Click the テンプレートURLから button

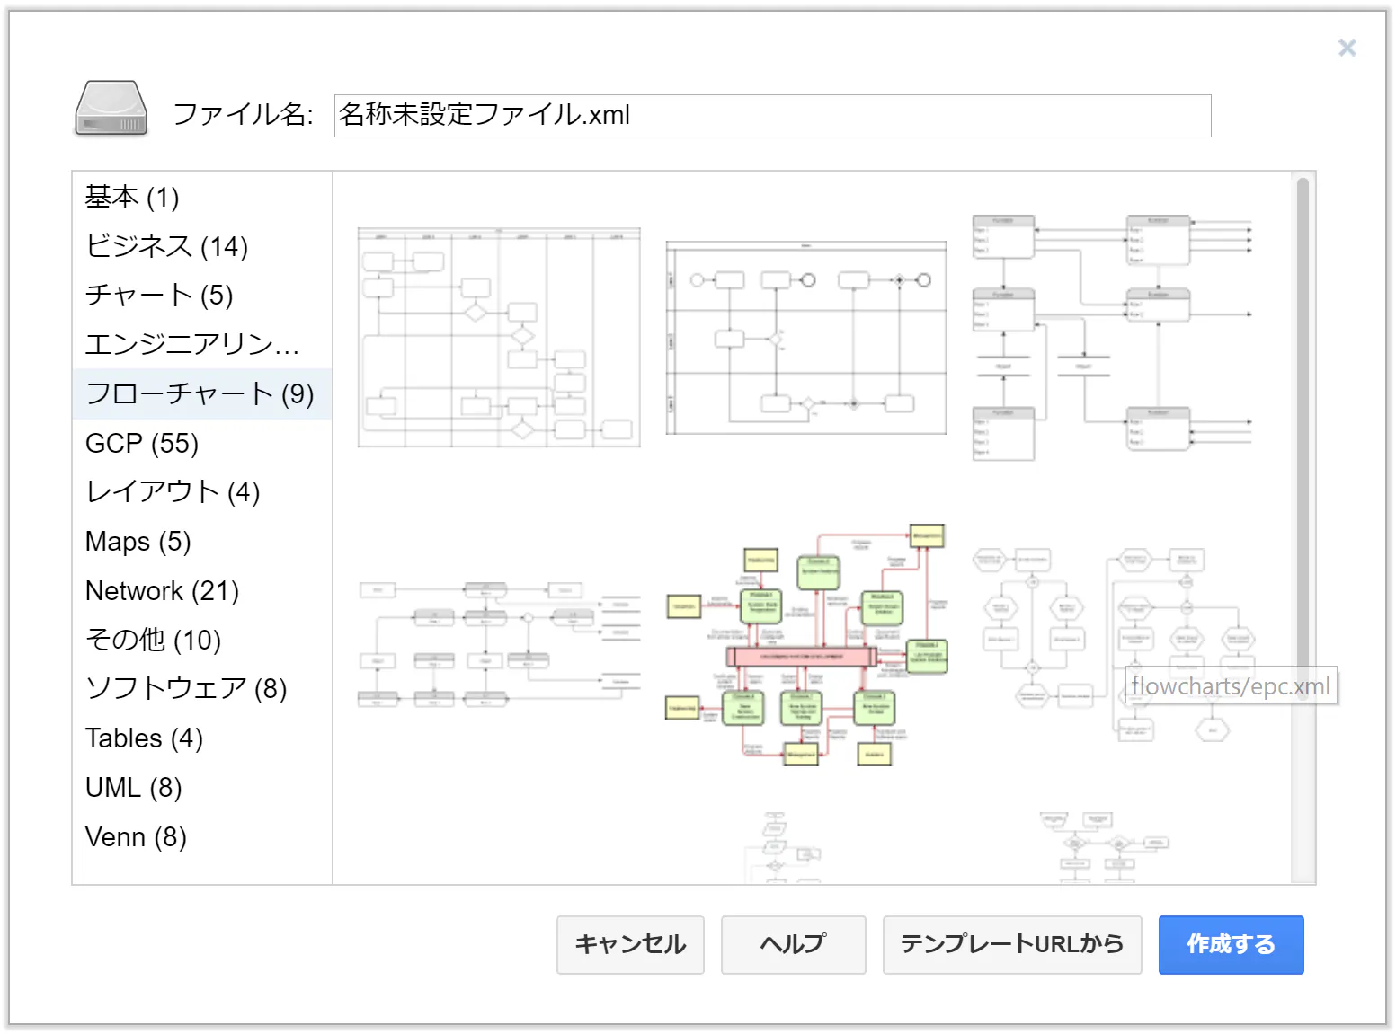(x=1012, y=944)
